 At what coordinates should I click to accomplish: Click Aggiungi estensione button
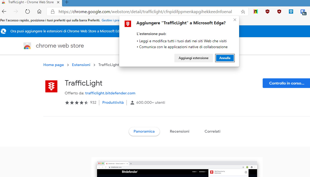click(194, 58)
